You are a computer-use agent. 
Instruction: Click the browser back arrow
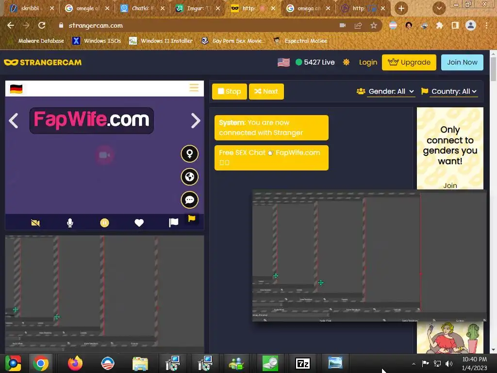pos(11,25)
